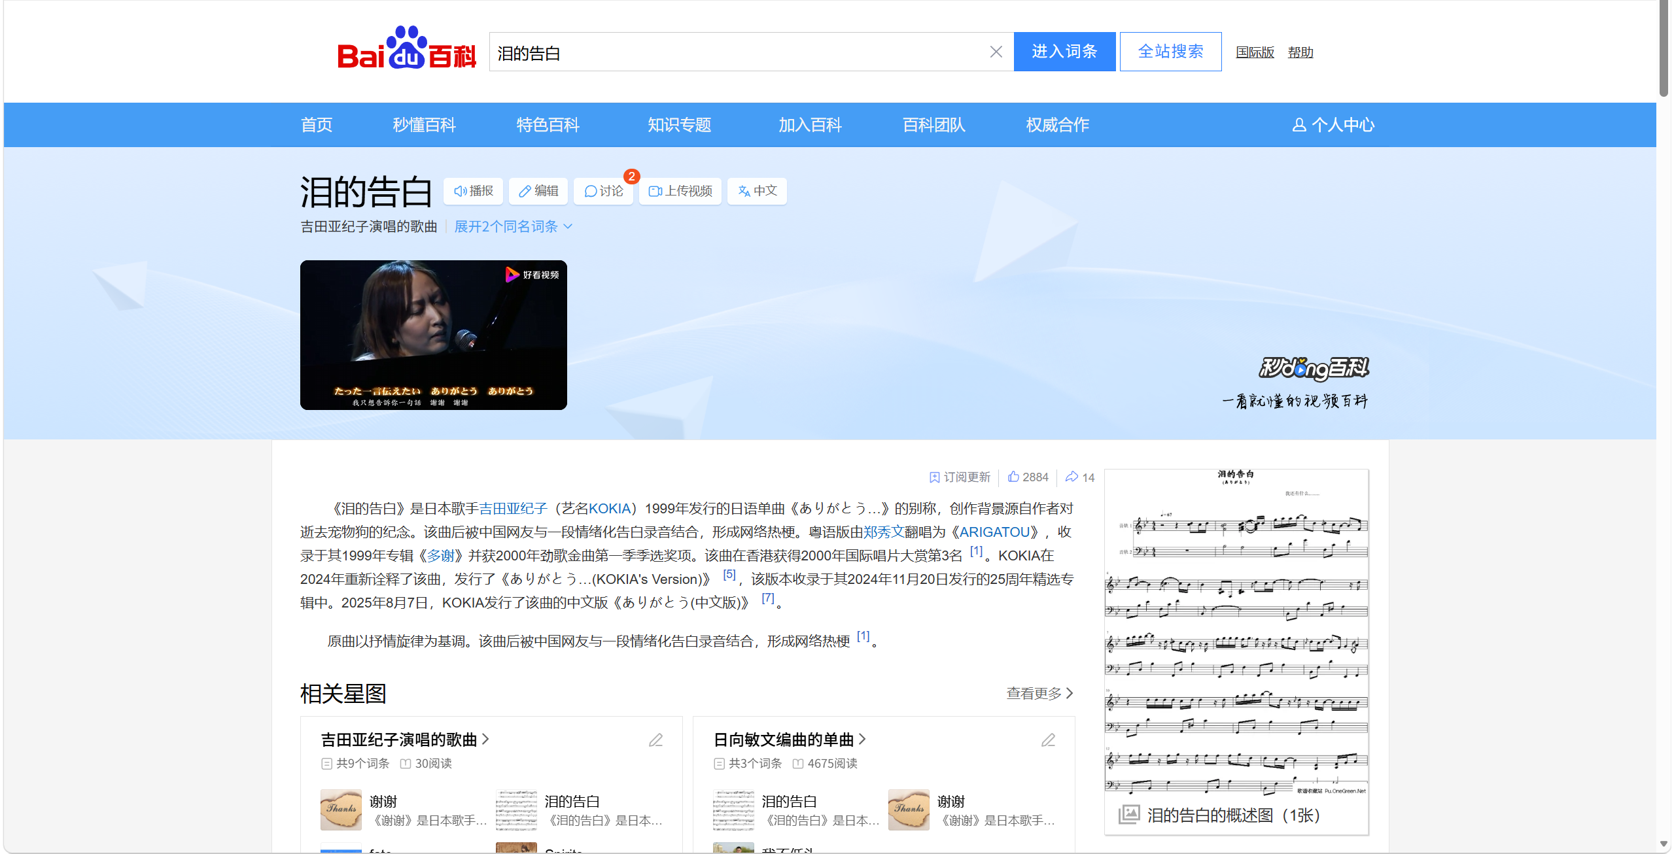
Task: Edit the 吉田亚纪子演唱的歌曲 star map card
Action: 655,740
